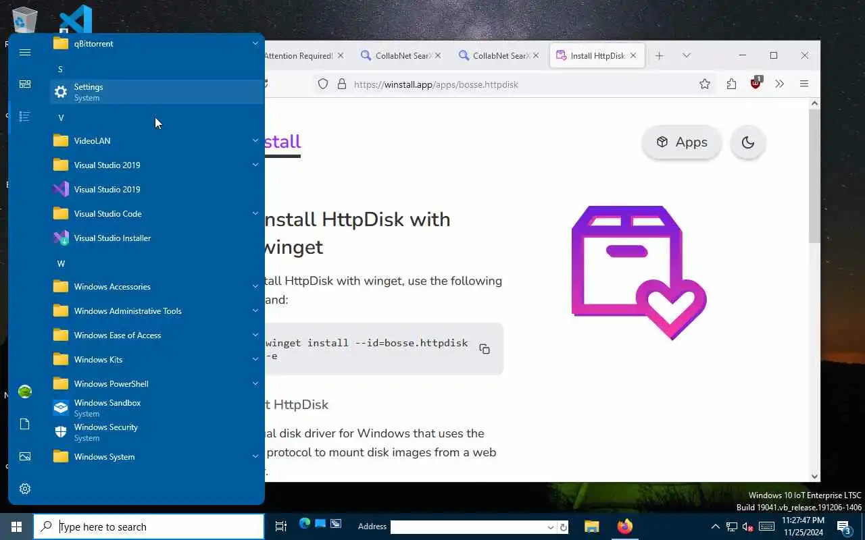Open taskbar Address dropdown arrow

point(551,527)
